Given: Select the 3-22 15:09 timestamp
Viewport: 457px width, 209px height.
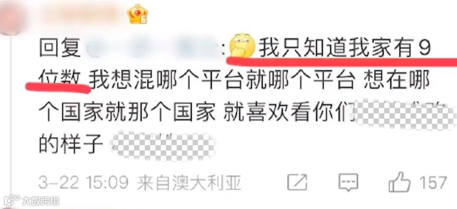Looking at the screenshot, I should tap(83, 183).
